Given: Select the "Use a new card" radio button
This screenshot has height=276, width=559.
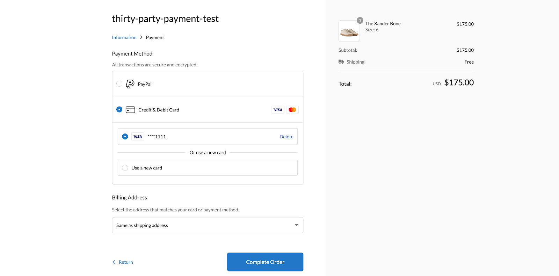Looking at the screenshot, I should (125, 168).
